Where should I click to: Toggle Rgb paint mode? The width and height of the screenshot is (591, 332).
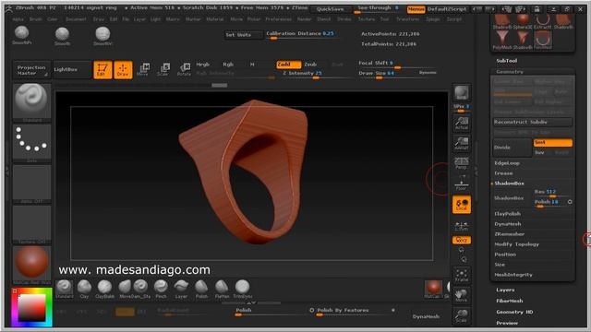pos(228,65)
